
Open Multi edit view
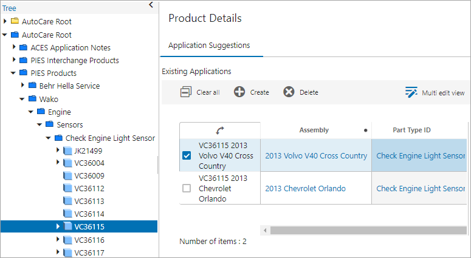[435, 92]
